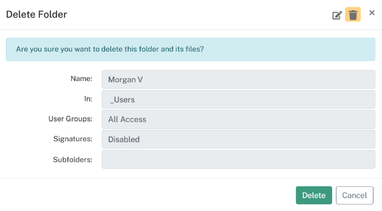Click the empty Subfolders field
Image resolution: width=382 pixels, height=211 pixels.
[x=238, y=159]
